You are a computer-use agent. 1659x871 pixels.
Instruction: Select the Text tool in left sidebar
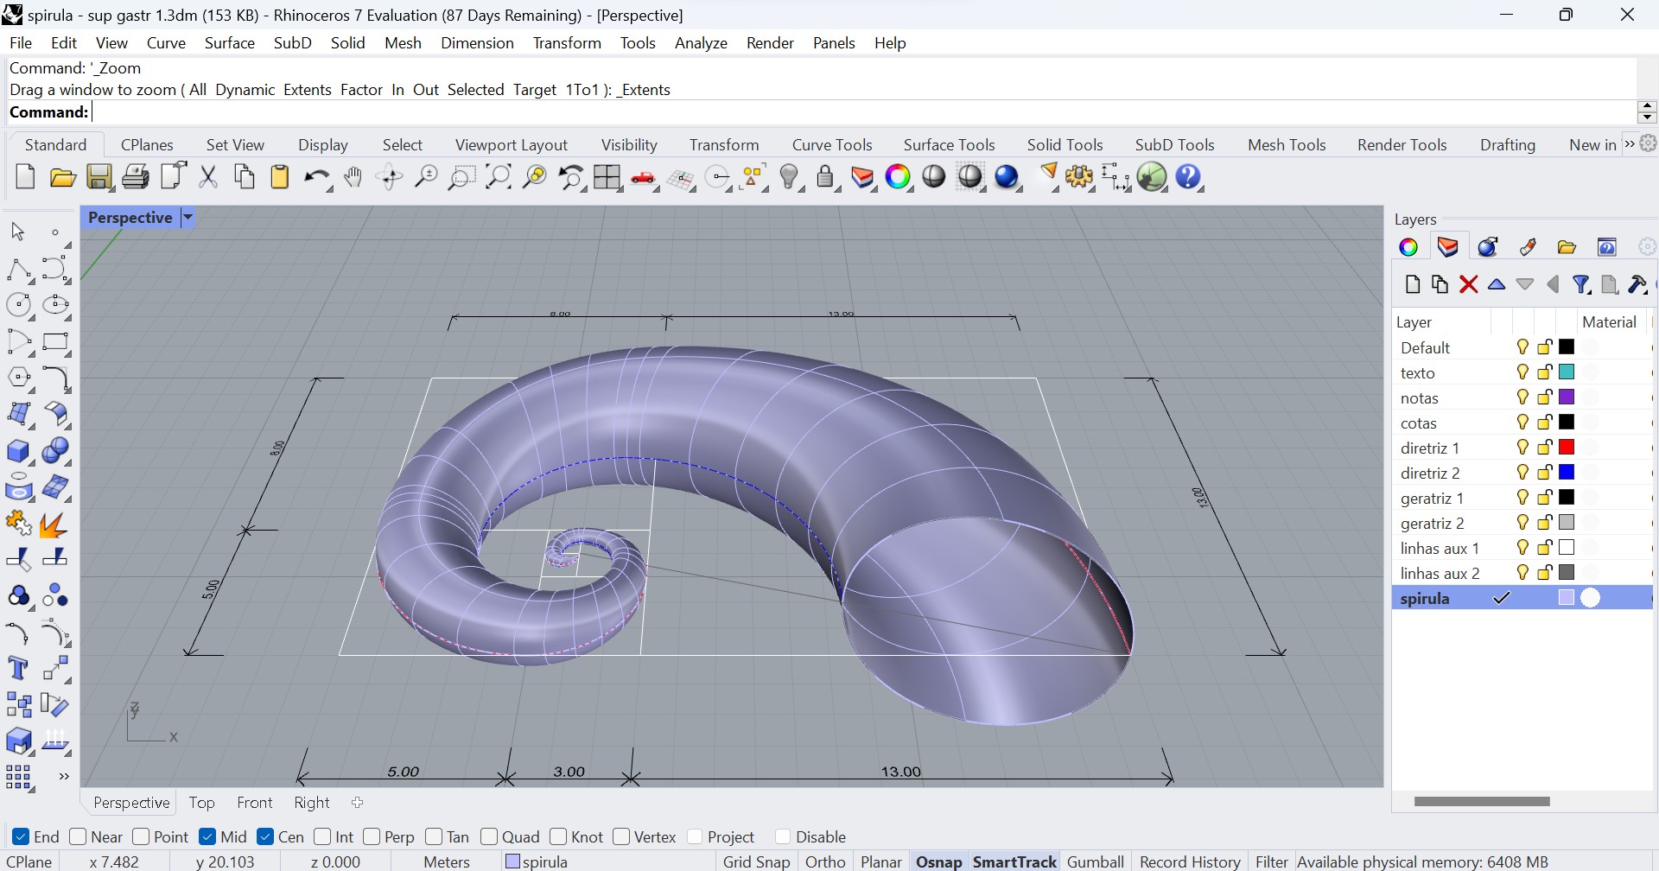[18, 669]
